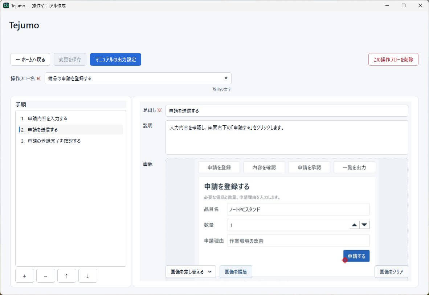Click 一覧を出力 tab in the image
429x295 pixels.
[354, 167]
